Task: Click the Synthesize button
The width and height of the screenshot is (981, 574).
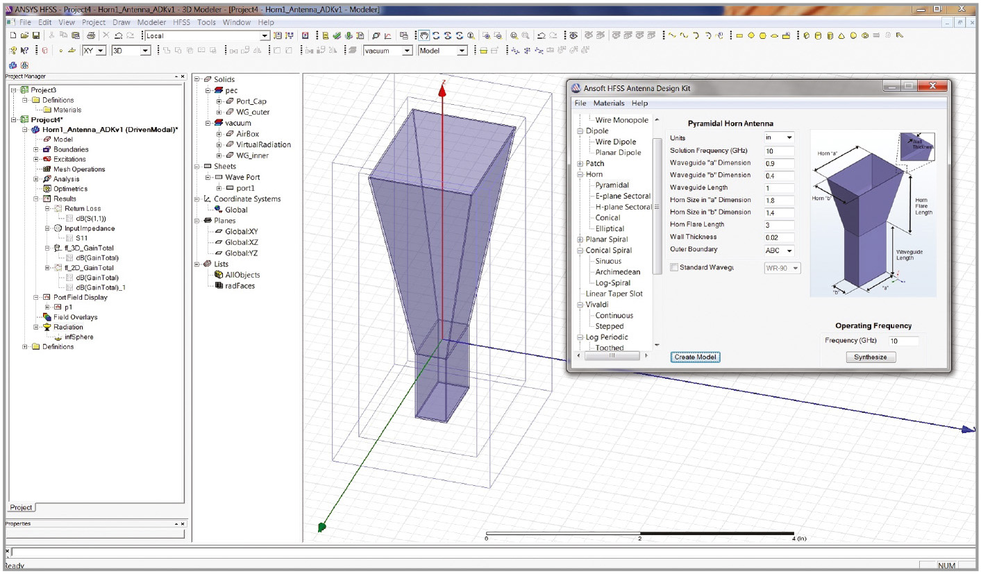Action: 870,357
